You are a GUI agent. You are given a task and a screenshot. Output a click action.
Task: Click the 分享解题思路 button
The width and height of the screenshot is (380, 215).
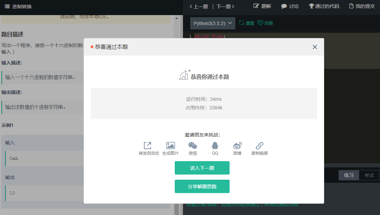202,187
